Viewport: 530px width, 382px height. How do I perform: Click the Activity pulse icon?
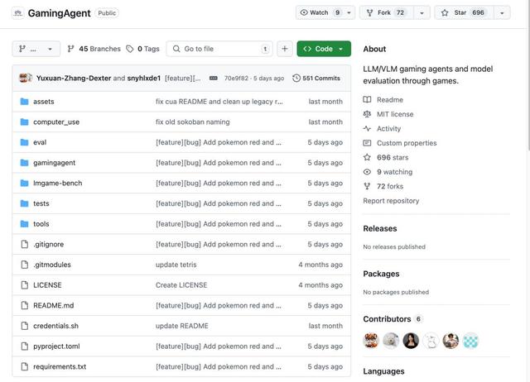coord(368,129)
